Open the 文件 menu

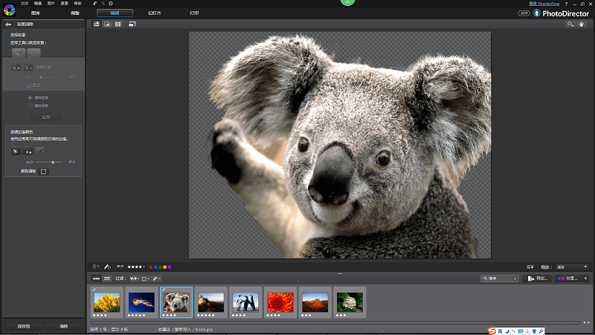pyautogui.click(x=25, y=4)
